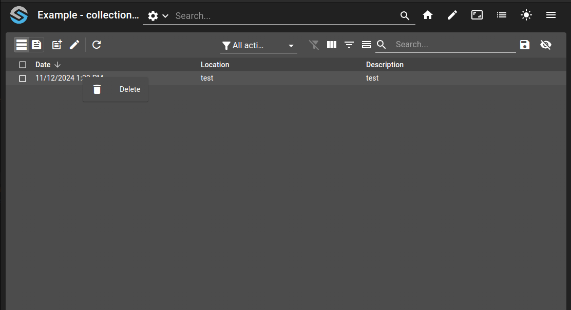The width and height of the screenshot is (571, 310).
Task: Switch to document detail view
Action: pos(36,45)
